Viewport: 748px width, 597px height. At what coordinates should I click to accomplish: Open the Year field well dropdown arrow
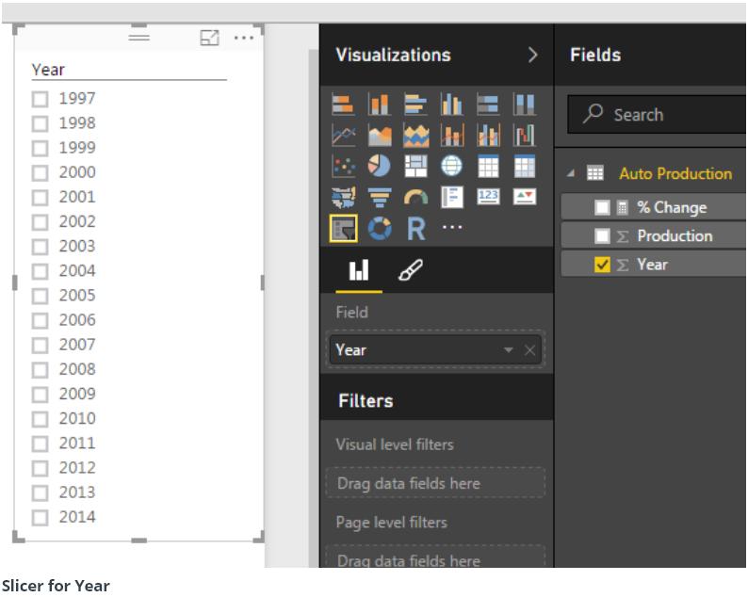click(x=508, y=350)
